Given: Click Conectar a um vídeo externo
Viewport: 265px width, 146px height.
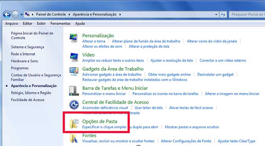Looking at the screenshot, I should [x=223, y=60].
